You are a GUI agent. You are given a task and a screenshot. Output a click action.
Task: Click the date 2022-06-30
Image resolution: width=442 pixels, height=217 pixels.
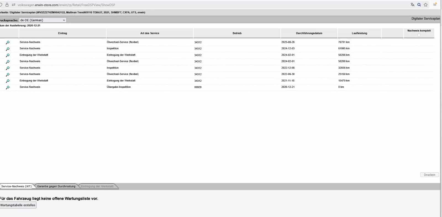point(288,74)
